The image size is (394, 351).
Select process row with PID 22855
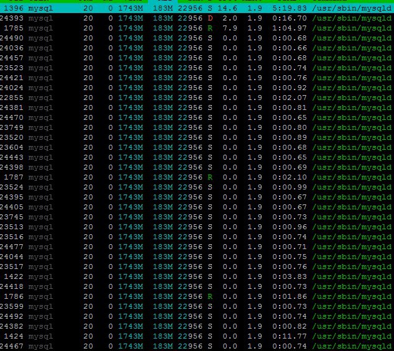[x=197, y=98]
